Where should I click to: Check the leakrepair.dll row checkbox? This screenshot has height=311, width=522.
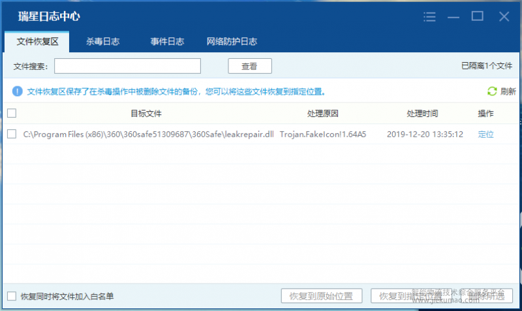[x=12, y=134]
